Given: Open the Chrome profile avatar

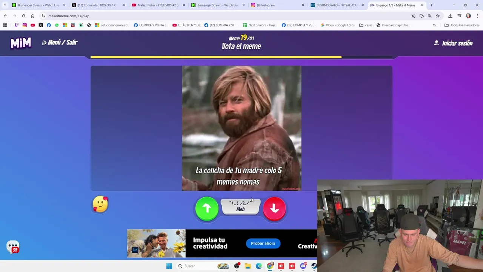Looking at the screenshot, I should click(x=468, y=16).
